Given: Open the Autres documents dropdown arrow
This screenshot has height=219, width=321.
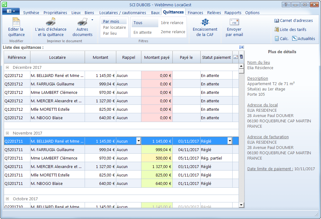Looking at the screenshot, I should click(92, 20).
